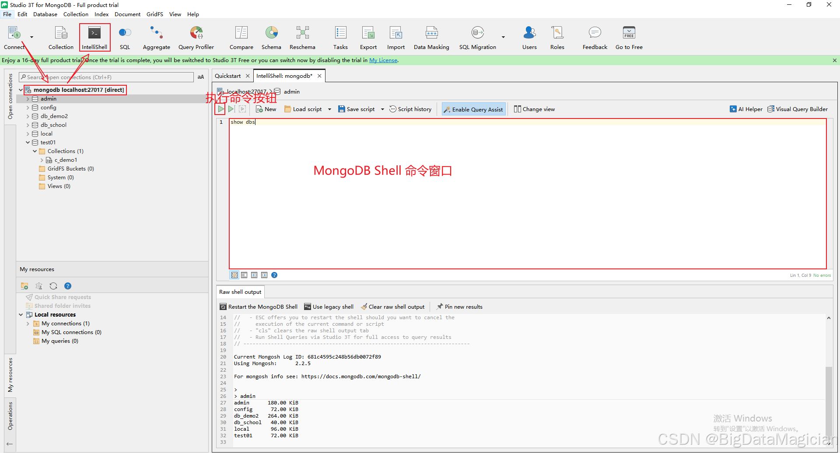
Task: Open the GridFS menu
Action: [154, 14]
